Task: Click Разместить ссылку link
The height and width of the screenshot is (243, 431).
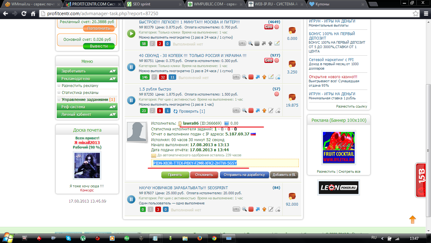Action: tap(351, 106)
